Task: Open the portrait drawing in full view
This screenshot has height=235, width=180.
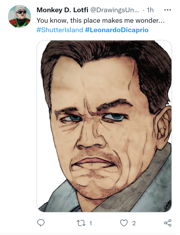Action: [x=104, y=126]
